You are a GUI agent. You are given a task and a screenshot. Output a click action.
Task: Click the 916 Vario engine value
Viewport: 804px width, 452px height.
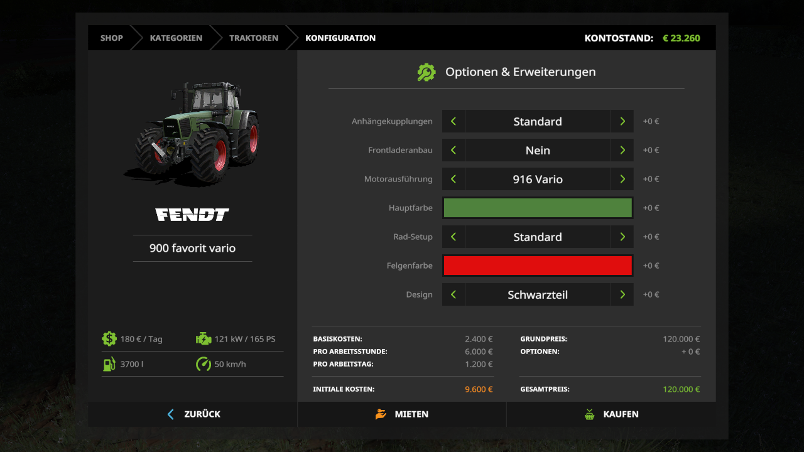[x=538, y=179]
